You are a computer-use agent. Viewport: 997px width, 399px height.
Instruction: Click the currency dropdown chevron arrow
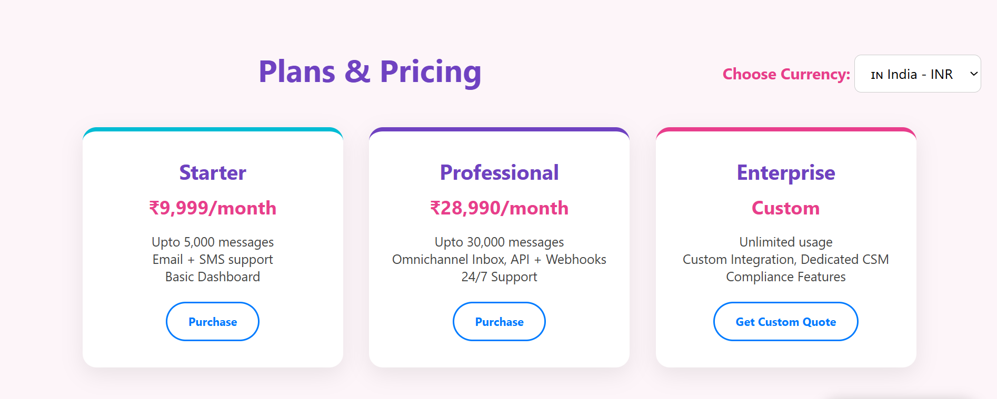click(x=974, y=74)
